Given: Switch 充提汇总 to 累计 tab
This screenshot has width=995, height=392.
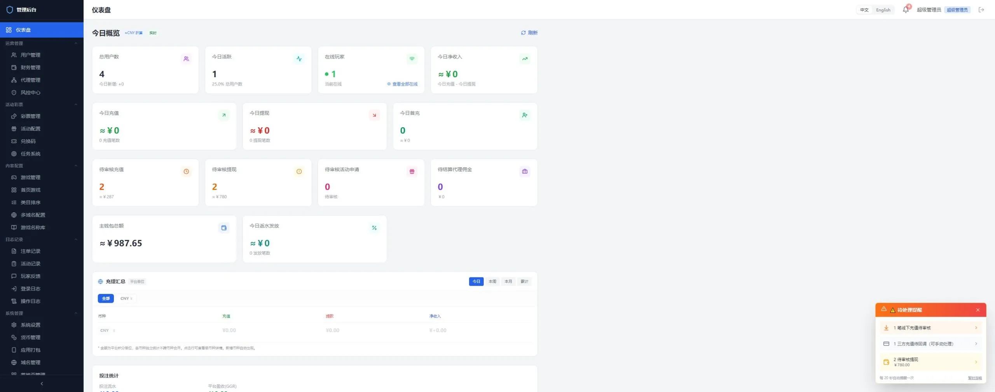Looking at the screenshot, I should tap(524, 281).
